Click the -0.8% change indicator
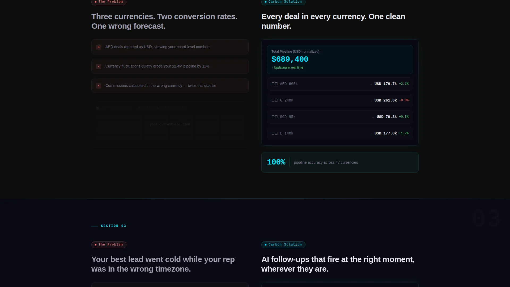 404,100
